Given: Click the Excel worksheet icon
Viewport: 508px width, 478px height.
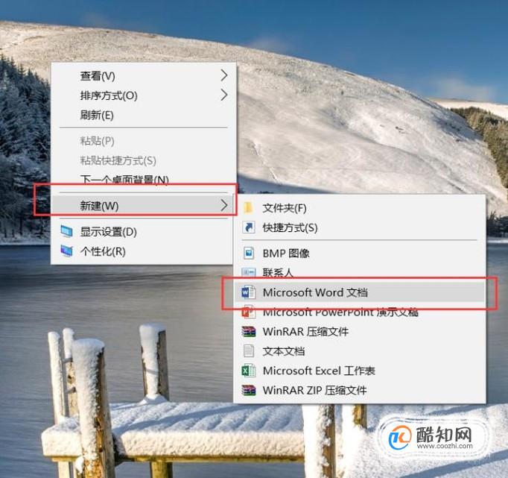Looking at the screenshot, I should (249, 371).
